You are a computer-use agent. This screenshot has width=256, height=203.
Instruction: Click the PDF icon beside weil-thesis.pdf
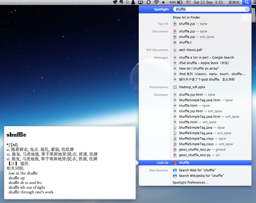(x=175, y=50)
